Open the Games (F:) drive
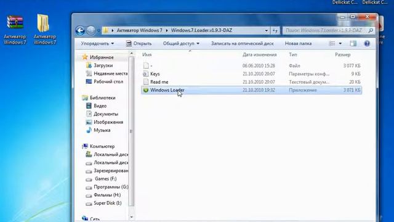 pyautogui.click(x=105, y=179)
